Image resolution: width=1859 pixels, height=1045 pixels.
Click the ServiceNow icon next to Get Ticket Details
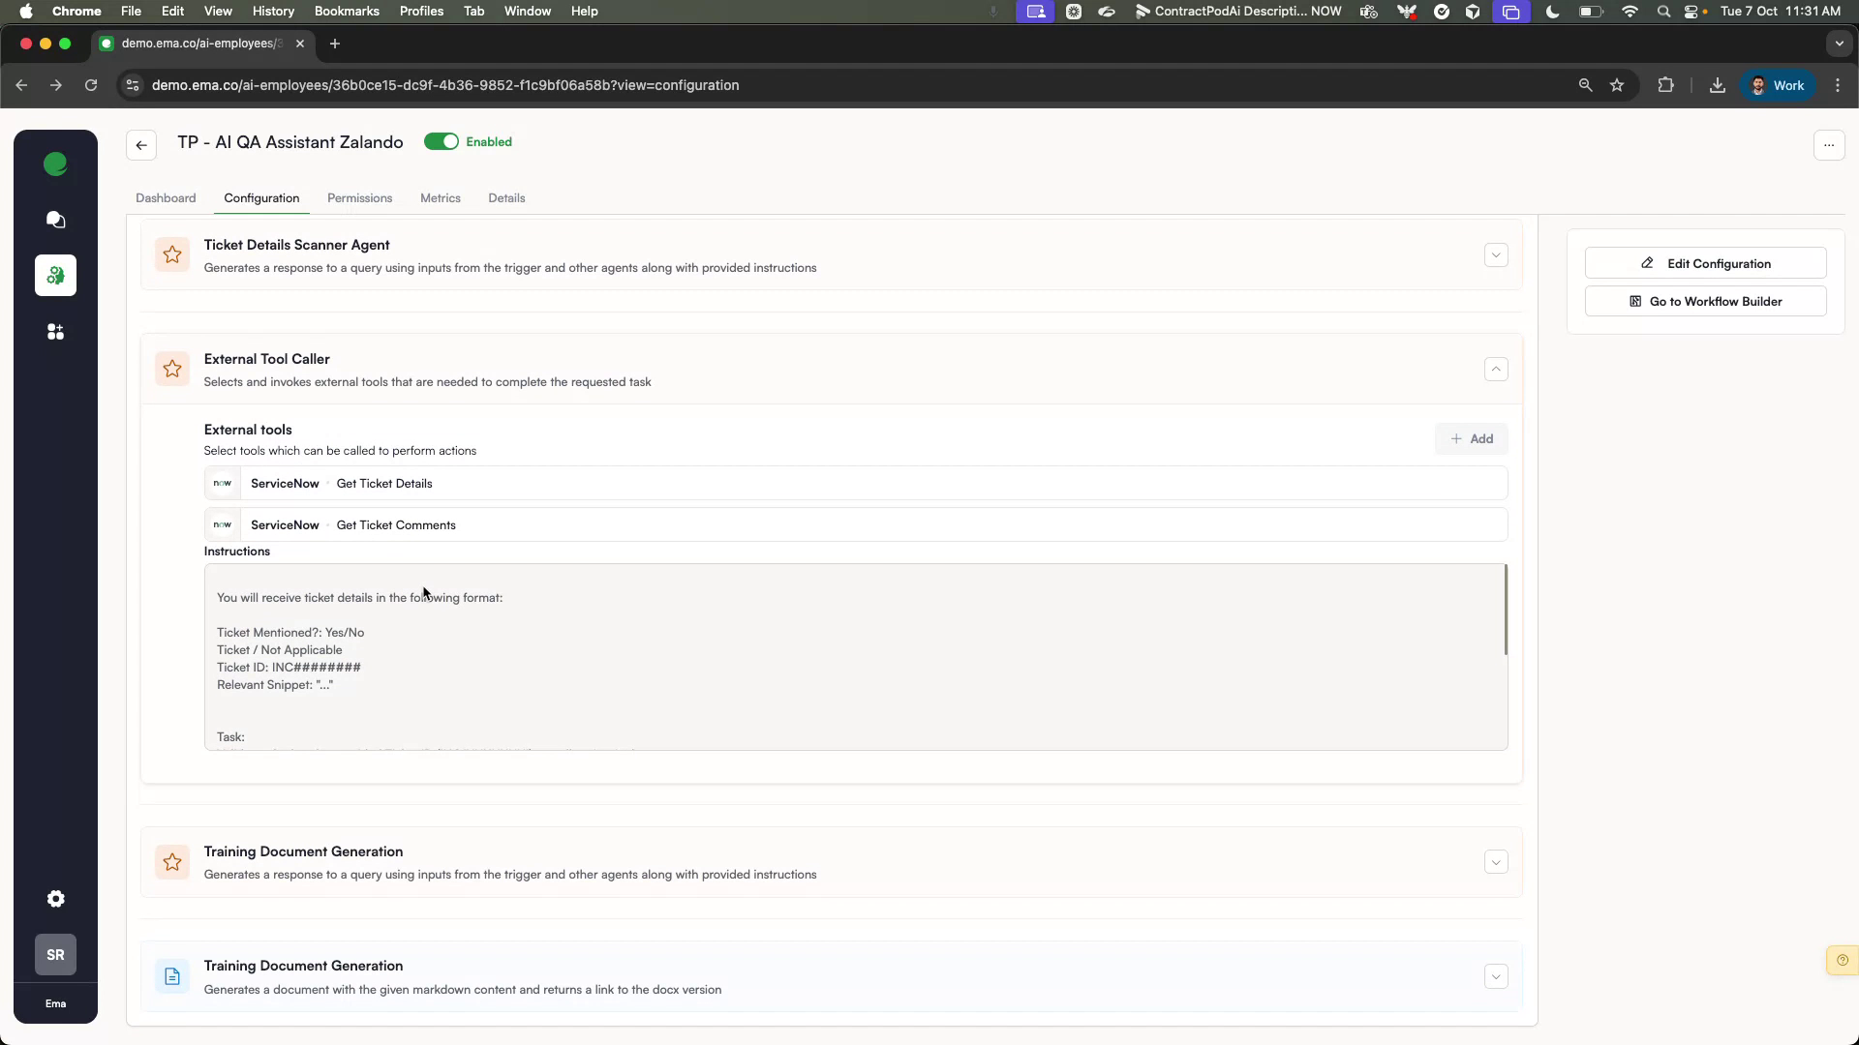tap(222, 483)
